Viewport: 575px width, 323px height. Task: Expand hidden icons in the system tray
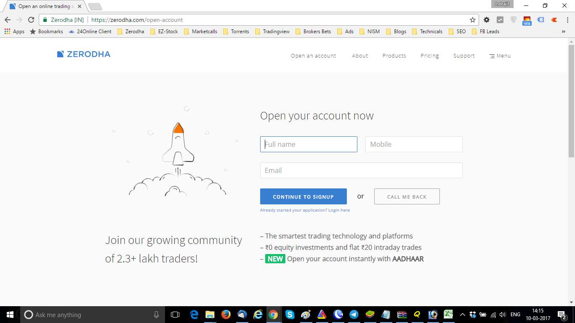462,314
